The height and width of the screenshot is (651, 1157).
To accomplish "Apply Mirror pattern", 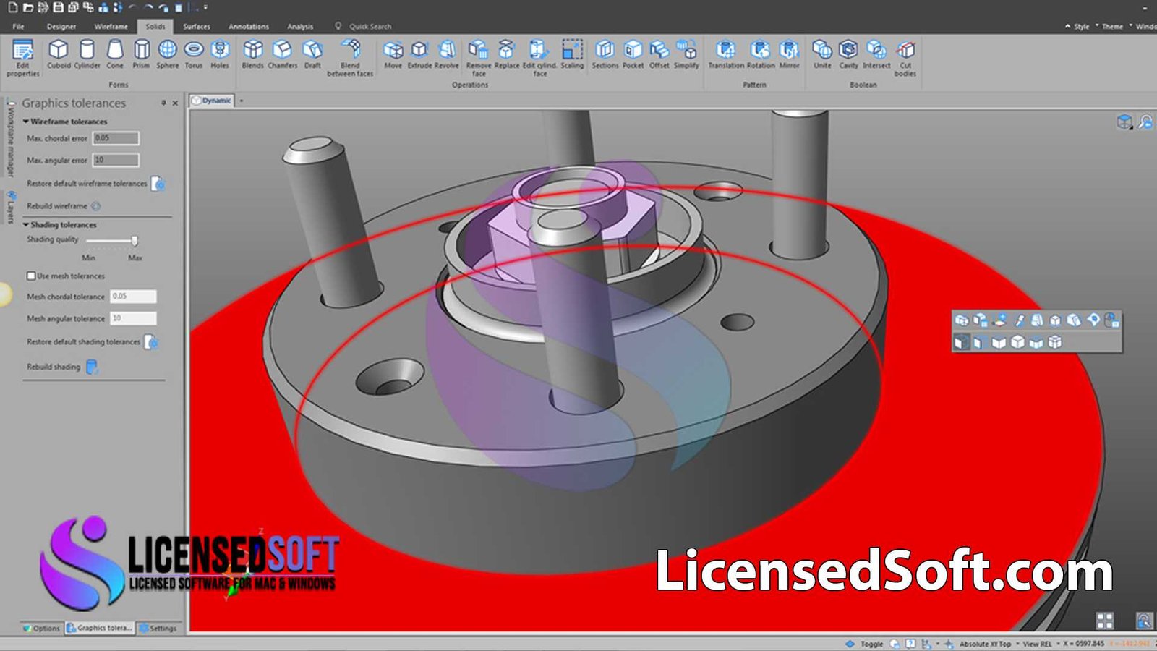I will point(789,55).
